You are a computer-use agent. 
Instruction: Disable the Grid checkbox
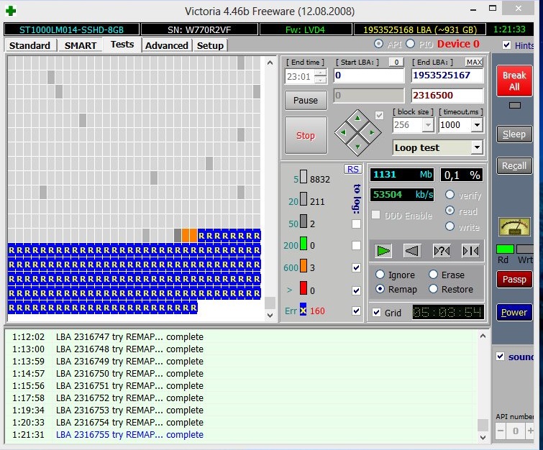pos(377,313)
